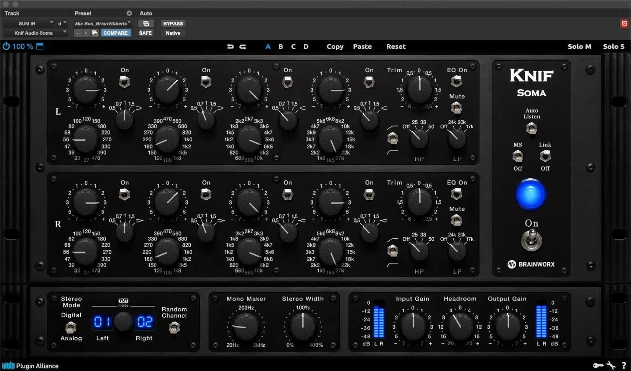The width and height of the screenshot is (631, 371).
Task: Toggle the Stereo Mode Digital/Analog switch
Action: pos(71,327)
